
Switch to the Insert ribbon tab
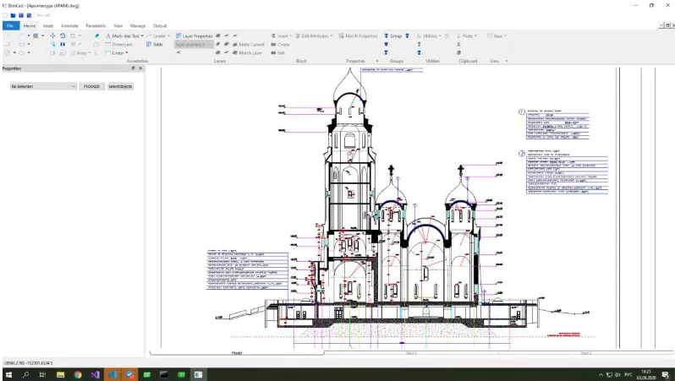47,26
